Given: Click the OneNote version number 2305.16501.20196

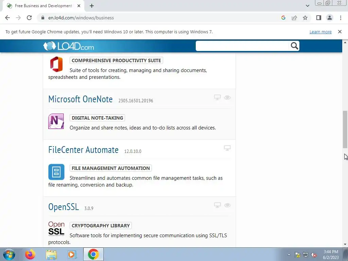Looking at the screenshot, I should 136,101.
